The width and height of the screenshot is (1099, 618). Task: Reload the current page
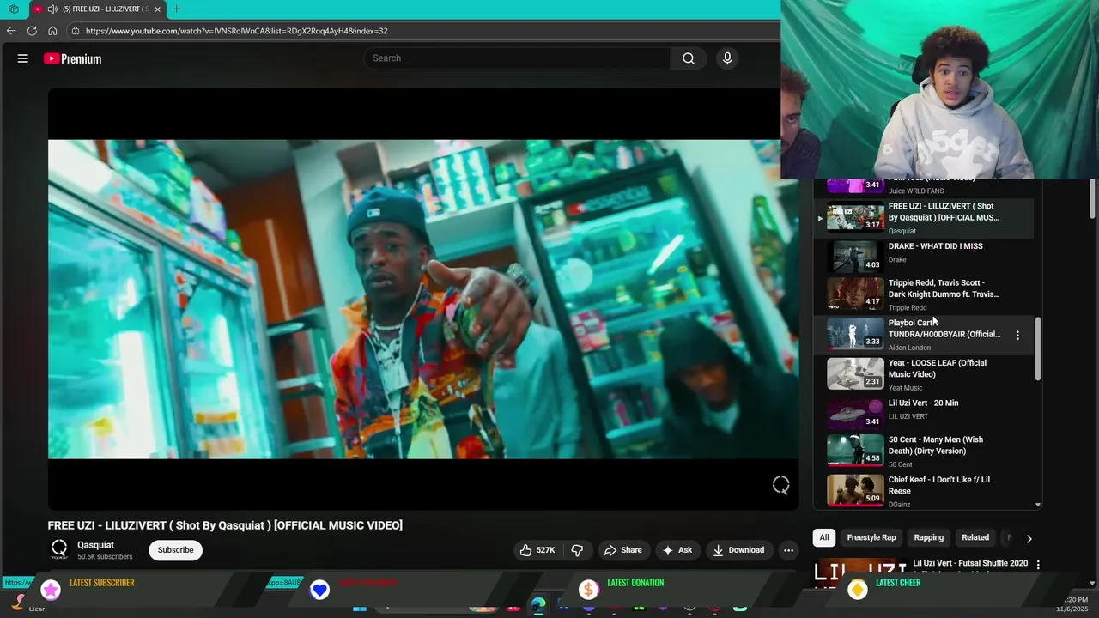(32, 31)
